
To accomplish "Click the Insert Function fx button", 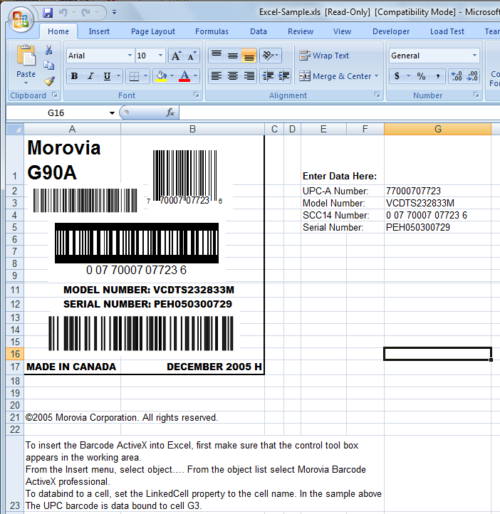I will coord(170,113).
